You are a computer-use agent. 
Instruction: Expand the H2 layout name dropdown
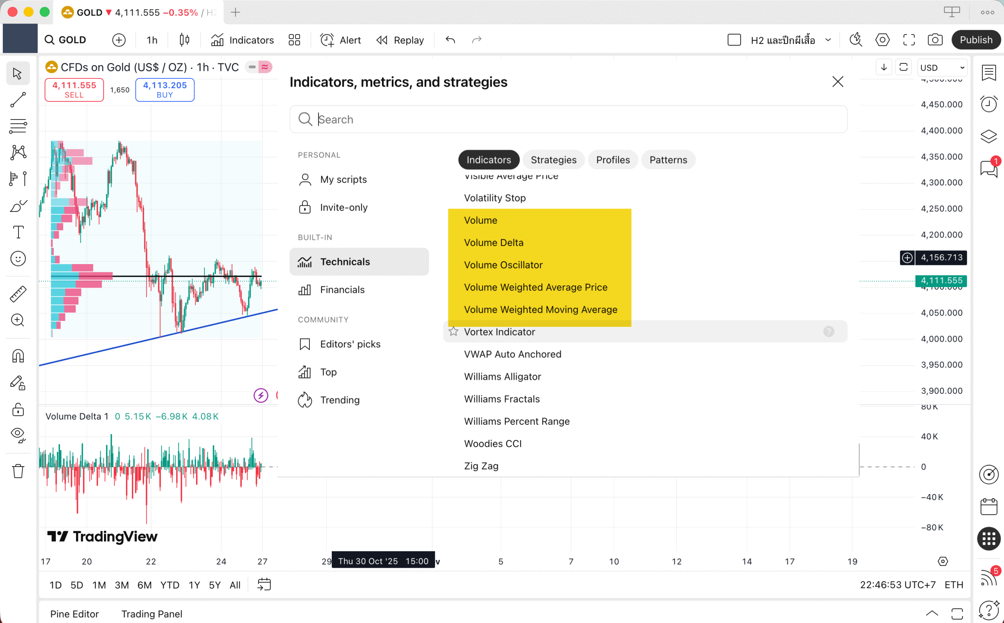(x=828, y=40)
